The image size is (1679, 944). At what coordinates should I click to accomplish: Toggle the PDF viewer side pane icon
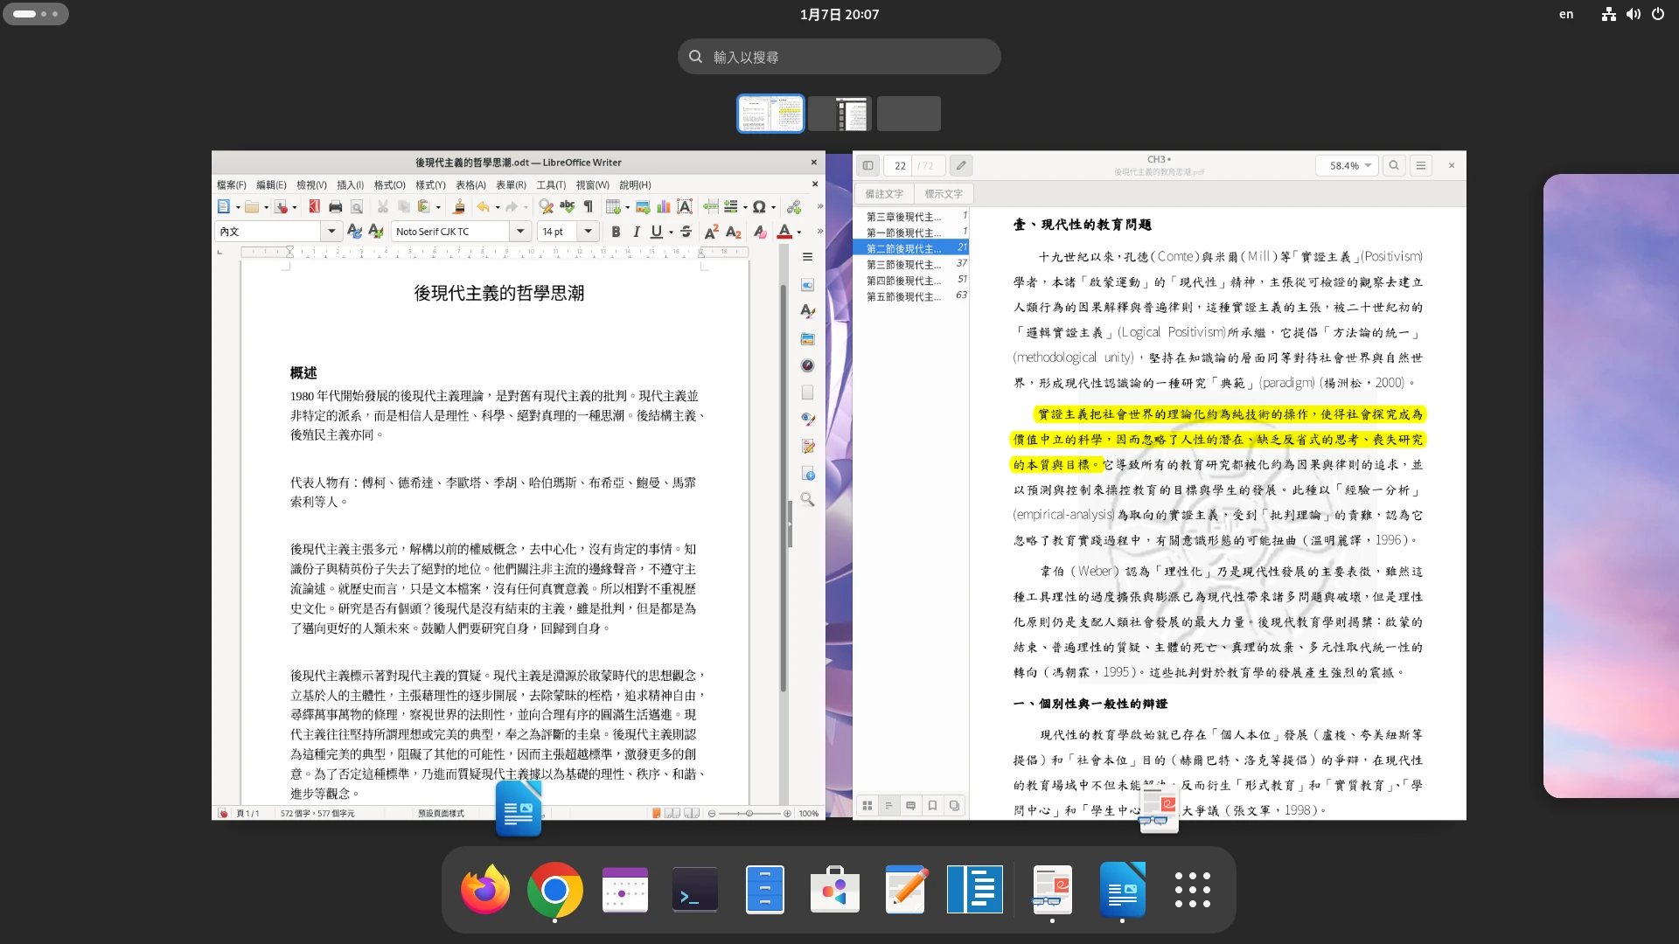tap(867, 165)
